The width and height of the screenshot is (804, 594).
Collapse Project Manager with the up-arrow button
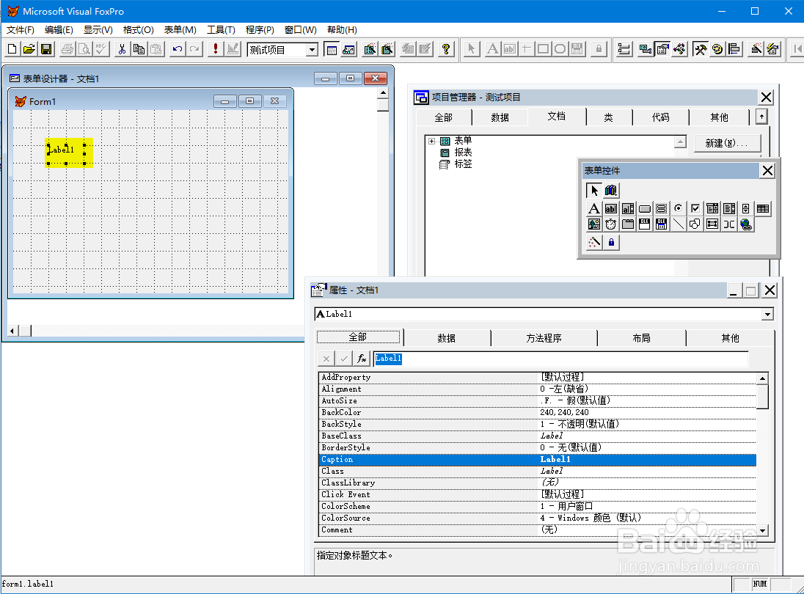761,117
